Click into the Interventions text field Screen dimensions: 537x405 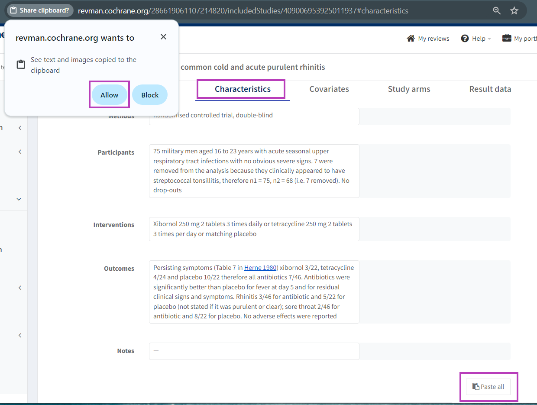pyautogui.click(x=254, y=229)
